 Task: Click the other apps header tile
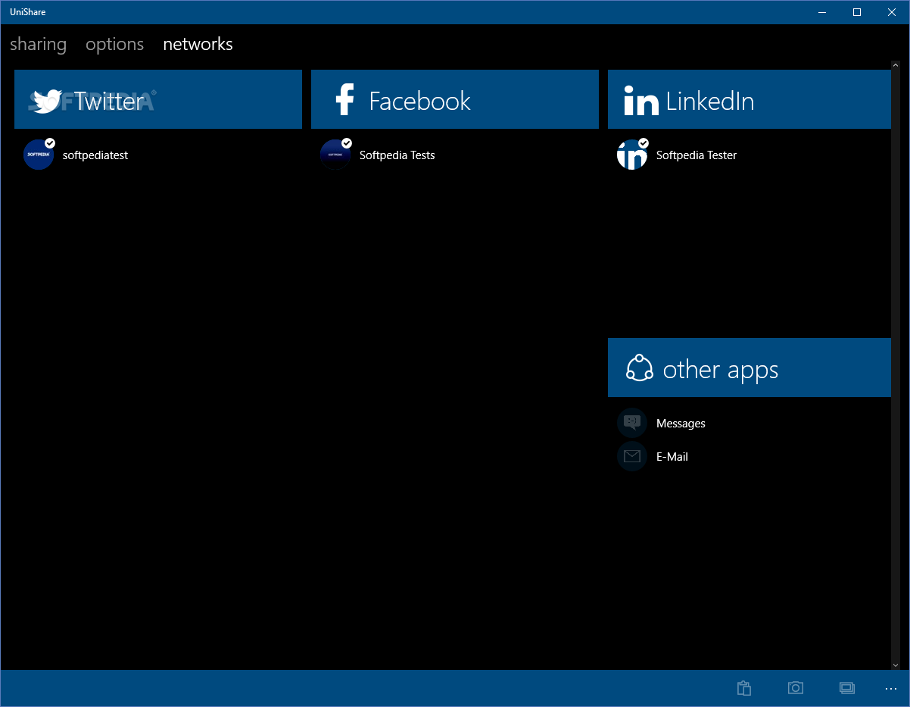tap(750, 368)
